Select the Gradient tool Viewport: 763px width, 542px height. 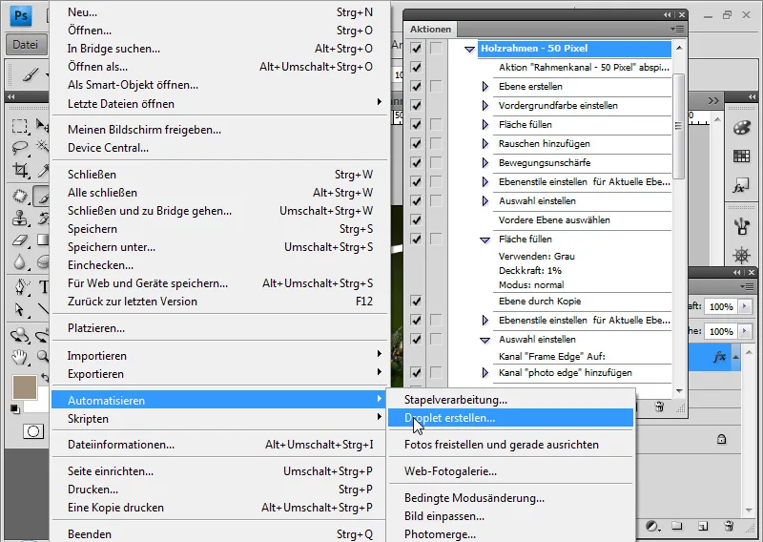coord(43,240)
